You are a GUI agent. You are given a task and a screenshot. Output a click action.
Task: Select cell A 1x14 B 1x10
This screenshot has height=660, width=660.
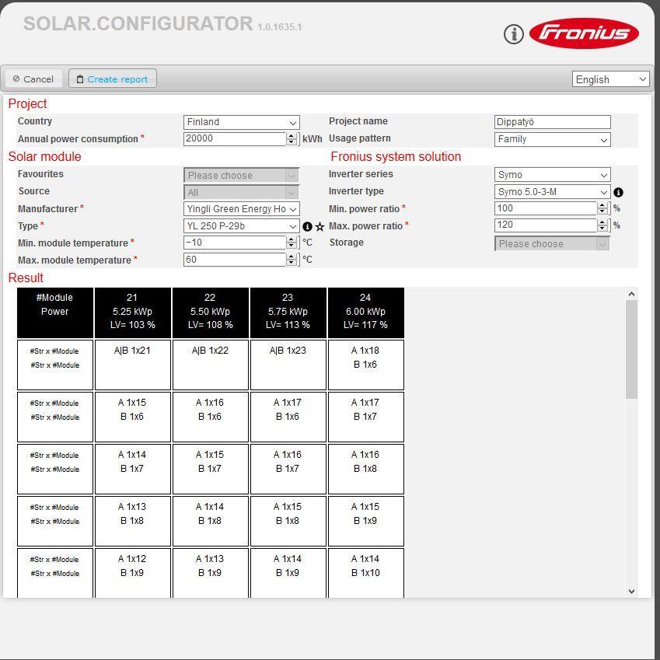[x=366, y=573]
